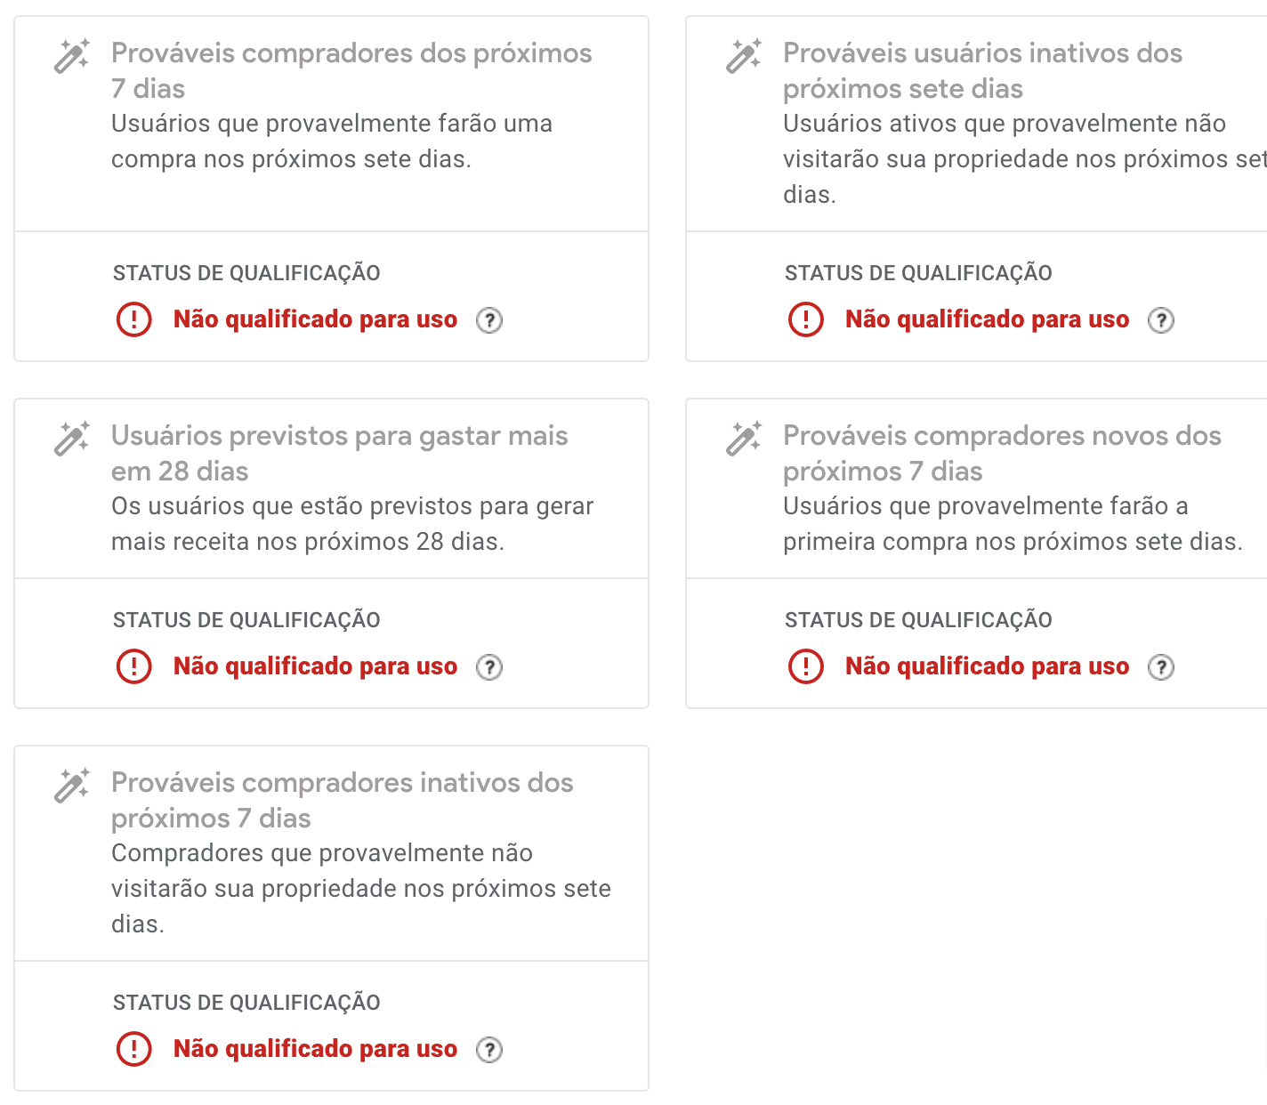The height and width of the screenshot is (1105, 1267).
Task: Click the wand icon on 'Prováveis compradores inativos'
Action: pos(71,785)
